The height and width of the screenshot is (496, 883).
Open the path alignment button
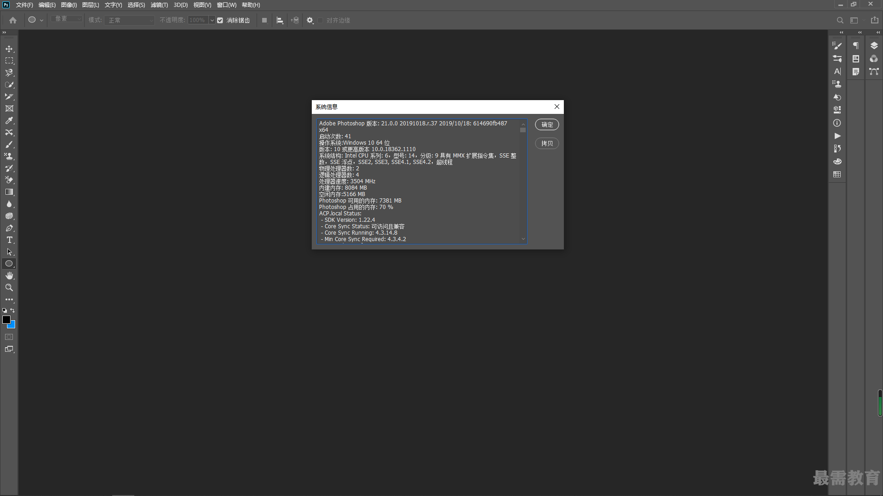pyautogui.click(x=280, y=20)
